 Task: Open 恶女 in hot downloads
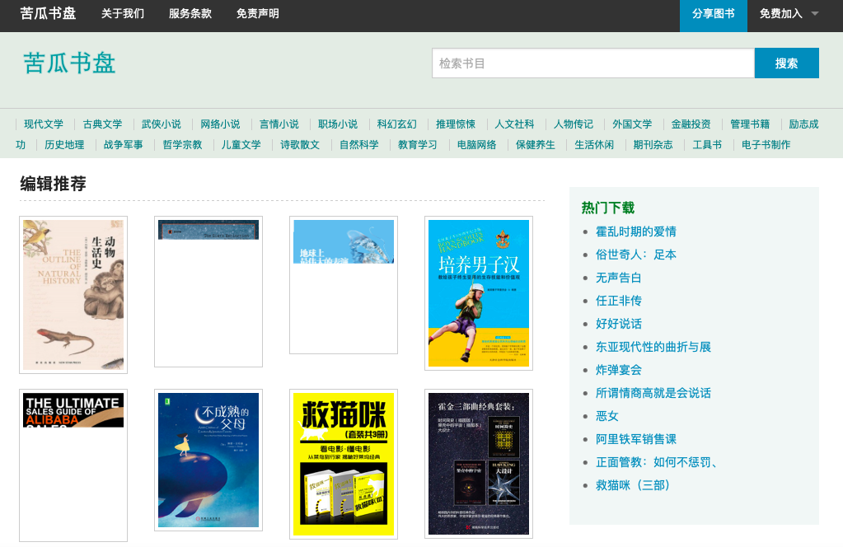pyautogui.click(x=607, y=417)
